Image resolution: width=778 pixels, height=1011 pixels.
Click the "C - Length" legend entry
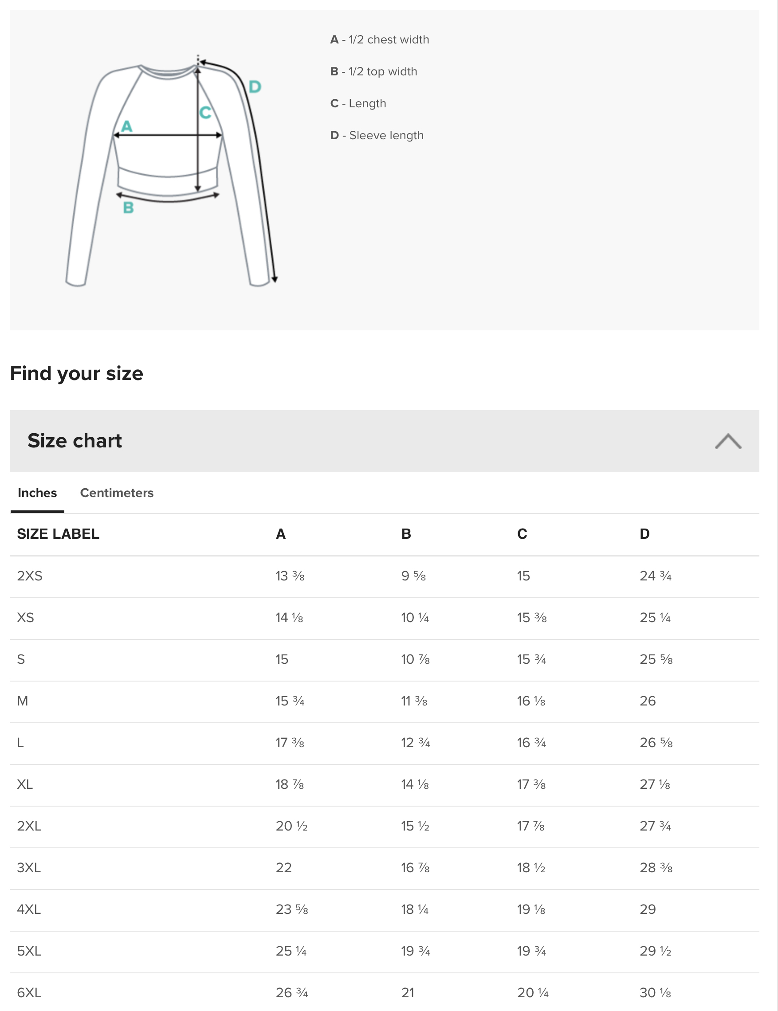click(x=358, y=104)
